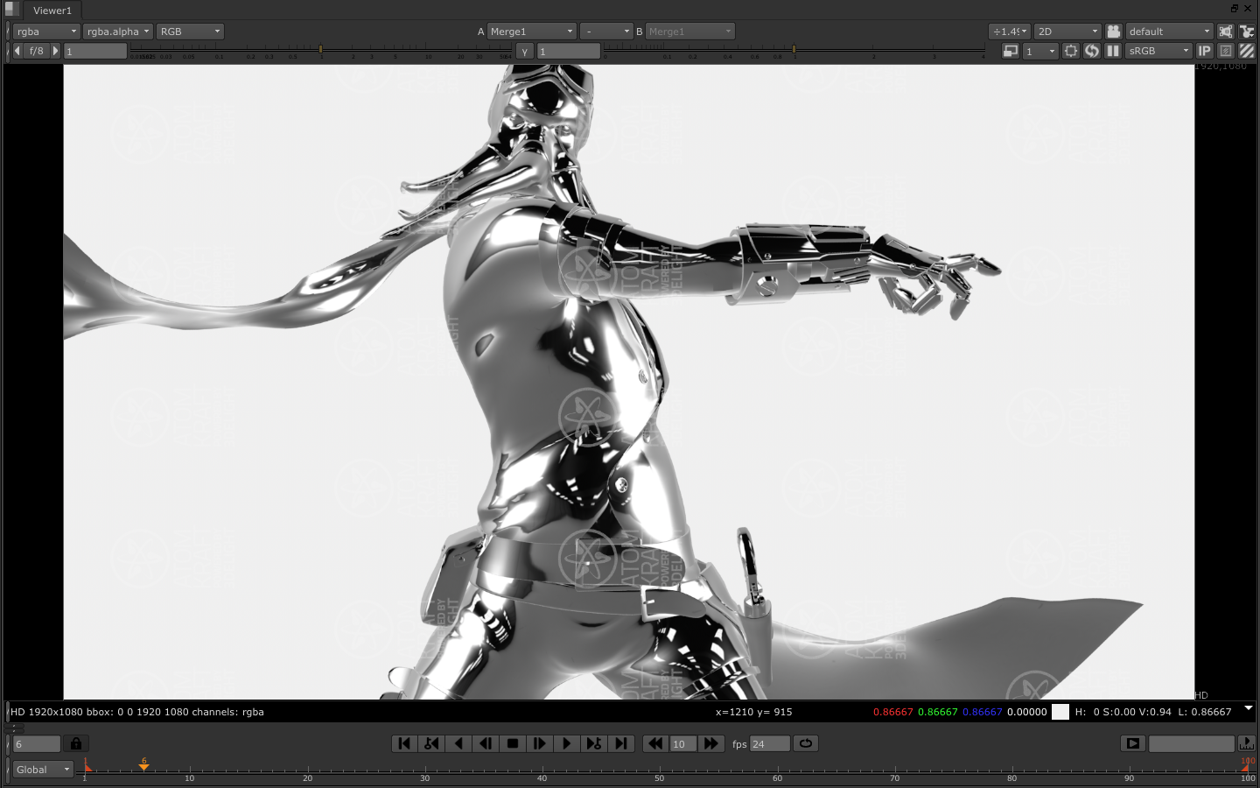Image resolution: width=1260 pixels, height=788 pixels.
Task: Click the play forward button
Action: click(x=566, y=743)
